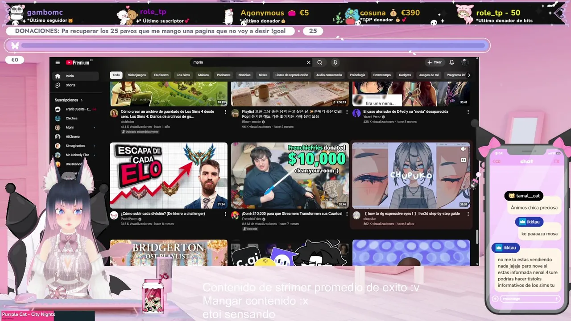Click the Crear button

click(434, 62)
